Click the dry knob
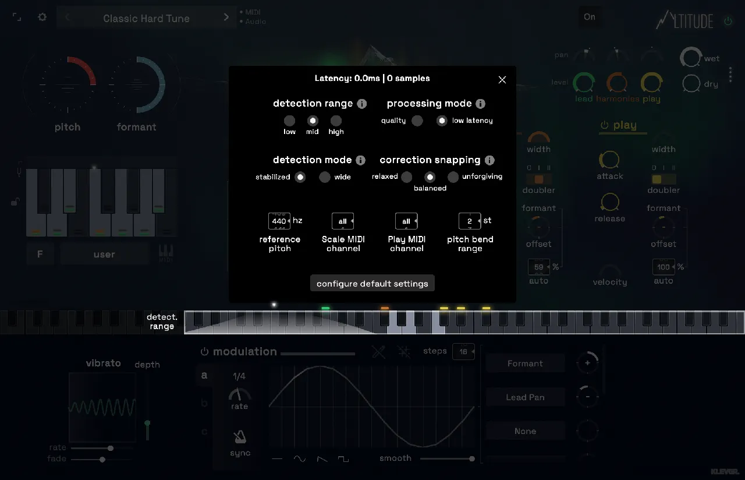Image resolution: width=745 pixels, height=480 pixels. [x=691, y=83]
